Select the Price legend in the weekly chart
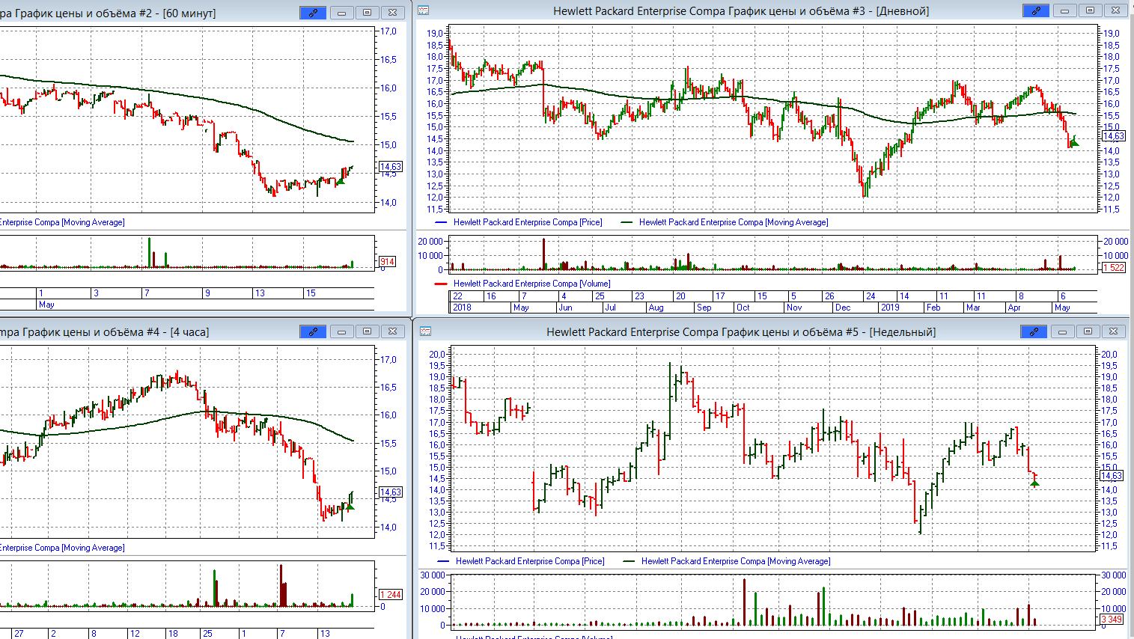The width and height of the screenshot is (1134, 639). click(x=529, y=561)
